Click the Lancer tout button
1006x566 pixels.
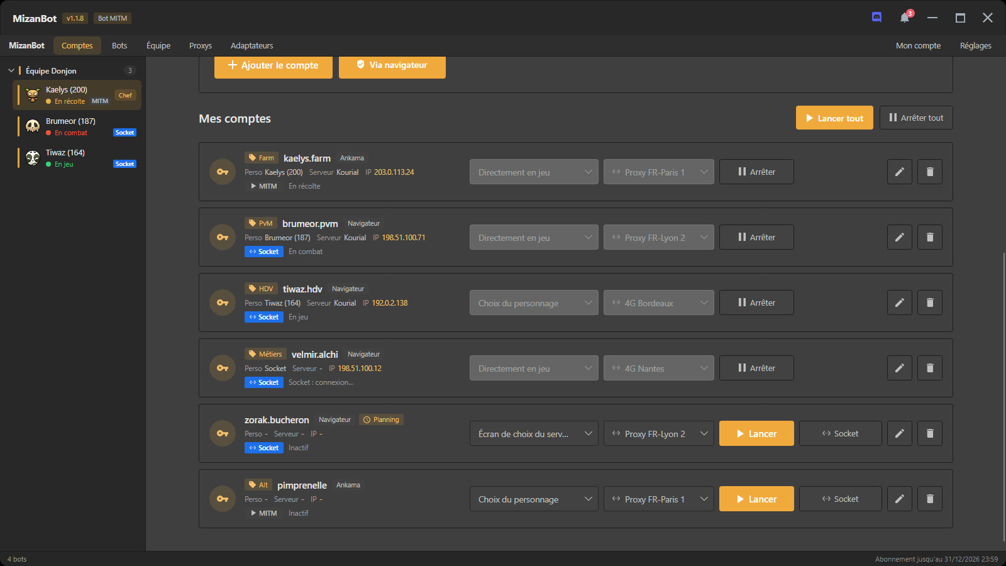point(834,118)
